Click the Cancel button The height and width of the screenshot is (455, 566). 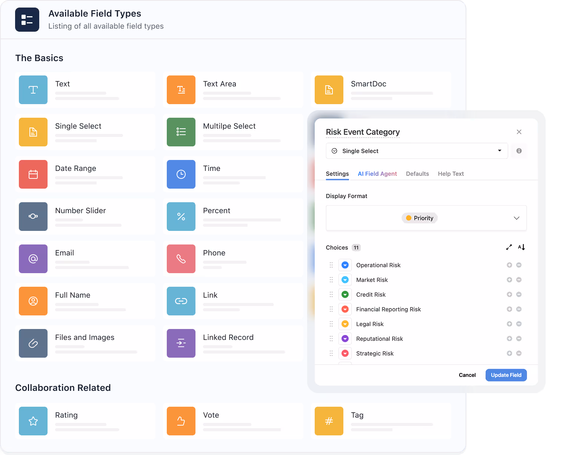(467, 375)
